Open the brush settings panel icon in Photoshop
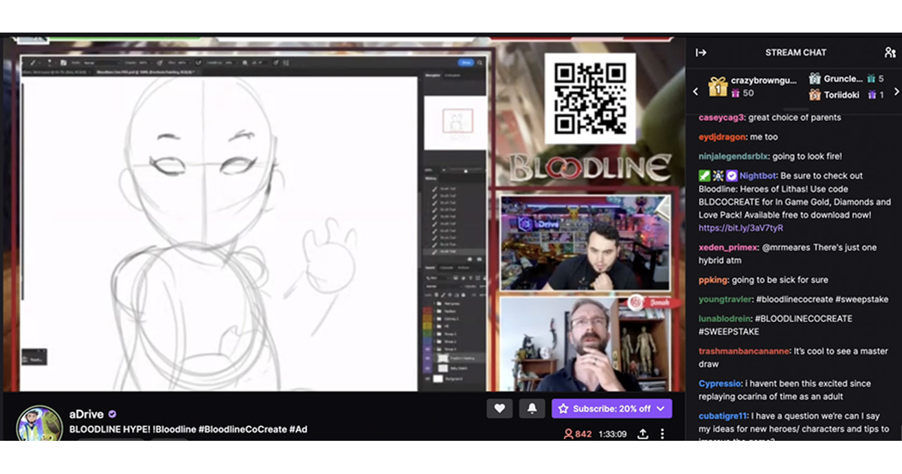Image resolution: width=902 pixels, height=474 pixels. [63, 63]
